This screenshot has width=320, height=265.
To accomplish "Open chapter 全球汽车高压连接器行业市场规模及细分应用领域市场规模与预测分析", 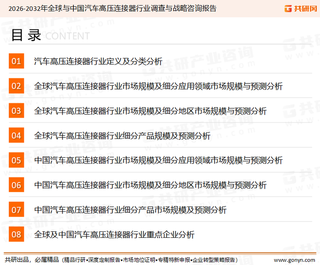I will click(x=158, y=86).
